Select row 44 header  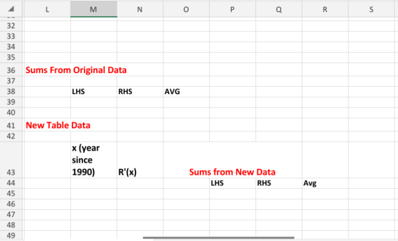(x=11, y=183)
